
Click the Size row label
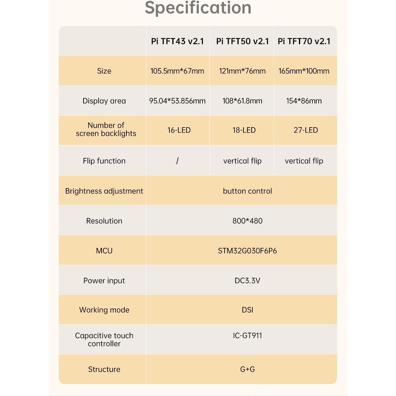pos(104,71)
